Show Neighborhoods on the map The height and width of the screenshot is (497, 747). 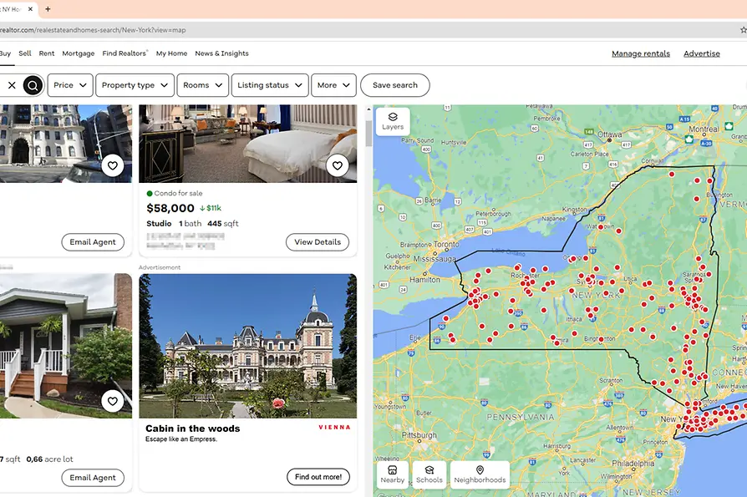(x=480, y=474)
